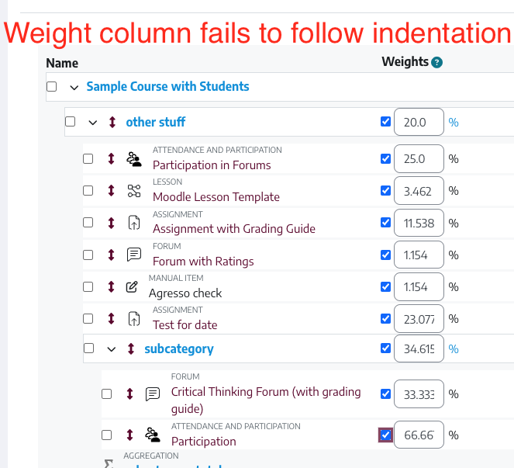This screenshot has height=468, width=514.
Task: Collapse the subcategory chevron
Action: [112, 349]
